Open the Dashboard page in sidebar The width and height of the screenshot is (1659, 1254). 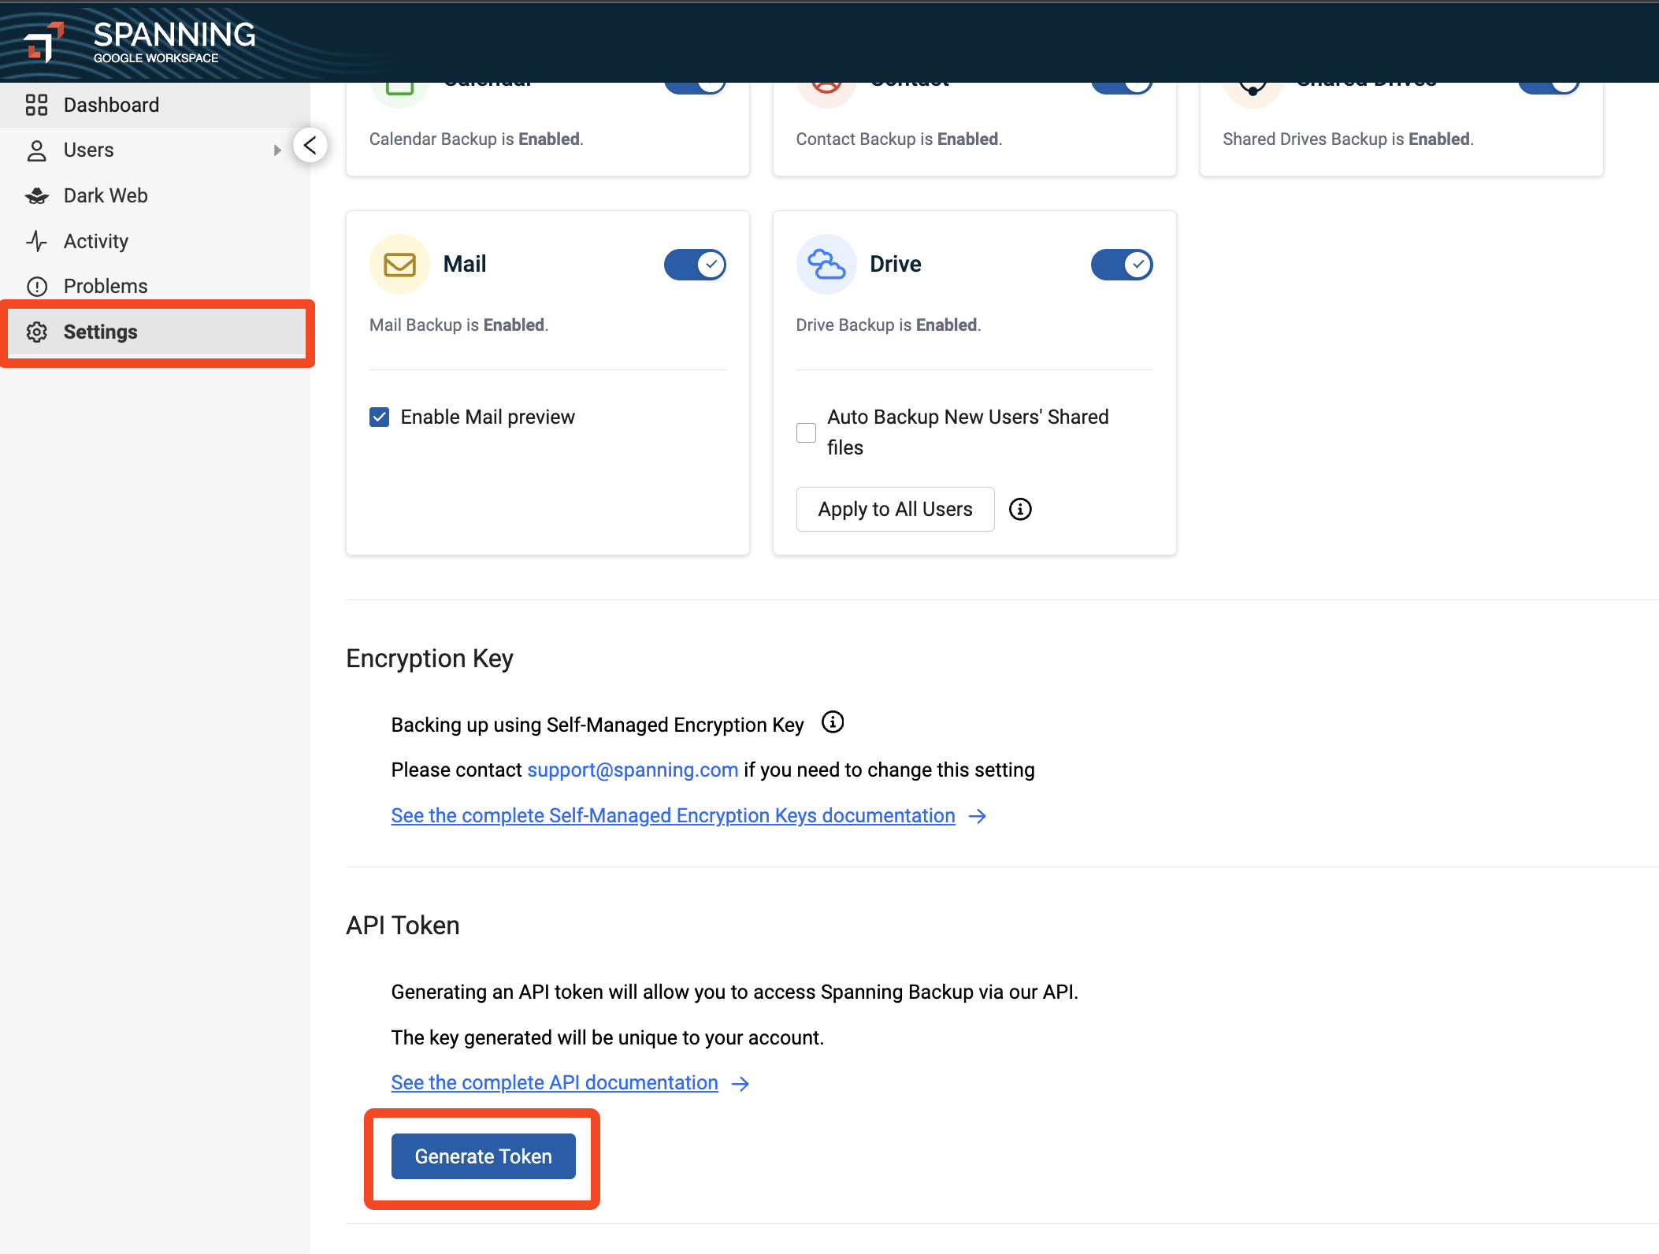coord(154,105)
